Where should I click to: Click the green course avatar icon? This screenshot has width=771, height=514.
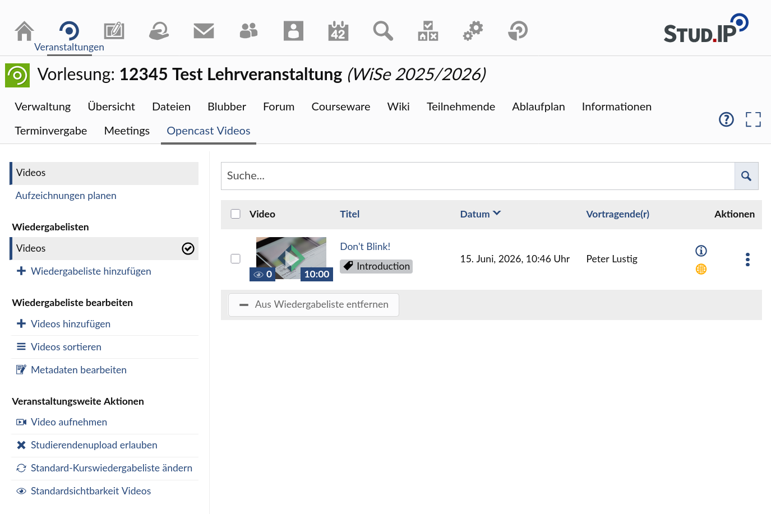[17, 75]
